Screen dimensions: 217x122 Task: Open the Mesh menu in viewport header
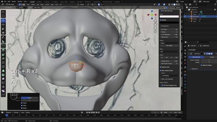(42, 4)
